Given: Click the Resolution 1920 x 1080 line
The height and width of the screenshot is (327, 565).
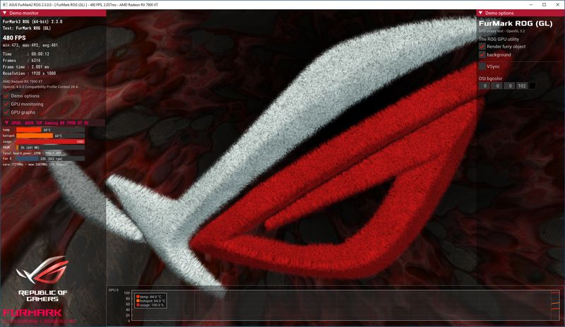Looking at the screenshot, I should (x=29, y=73).
